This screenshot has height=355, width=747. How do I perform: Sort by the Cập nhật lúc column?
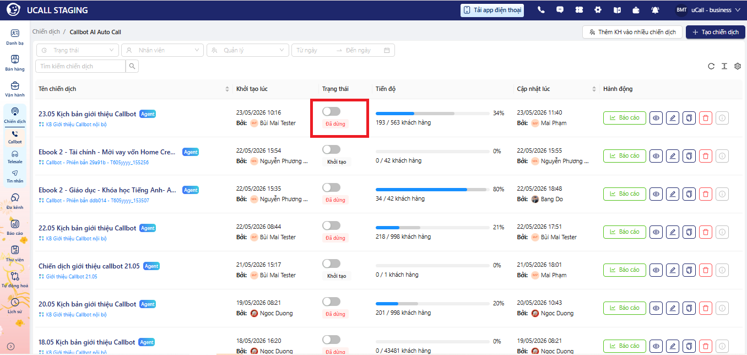[x=594, y=89]
